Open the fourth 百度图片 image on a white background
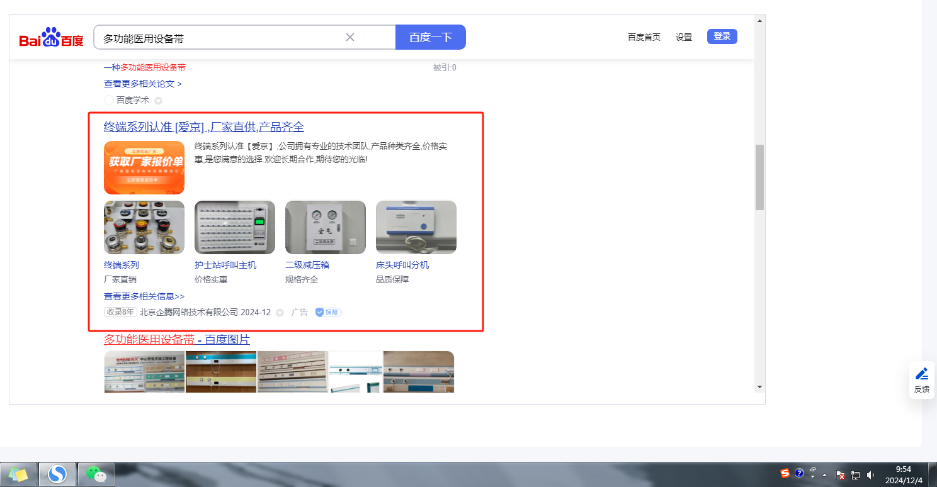Viewport: 937px width, 487px height. 356,372
